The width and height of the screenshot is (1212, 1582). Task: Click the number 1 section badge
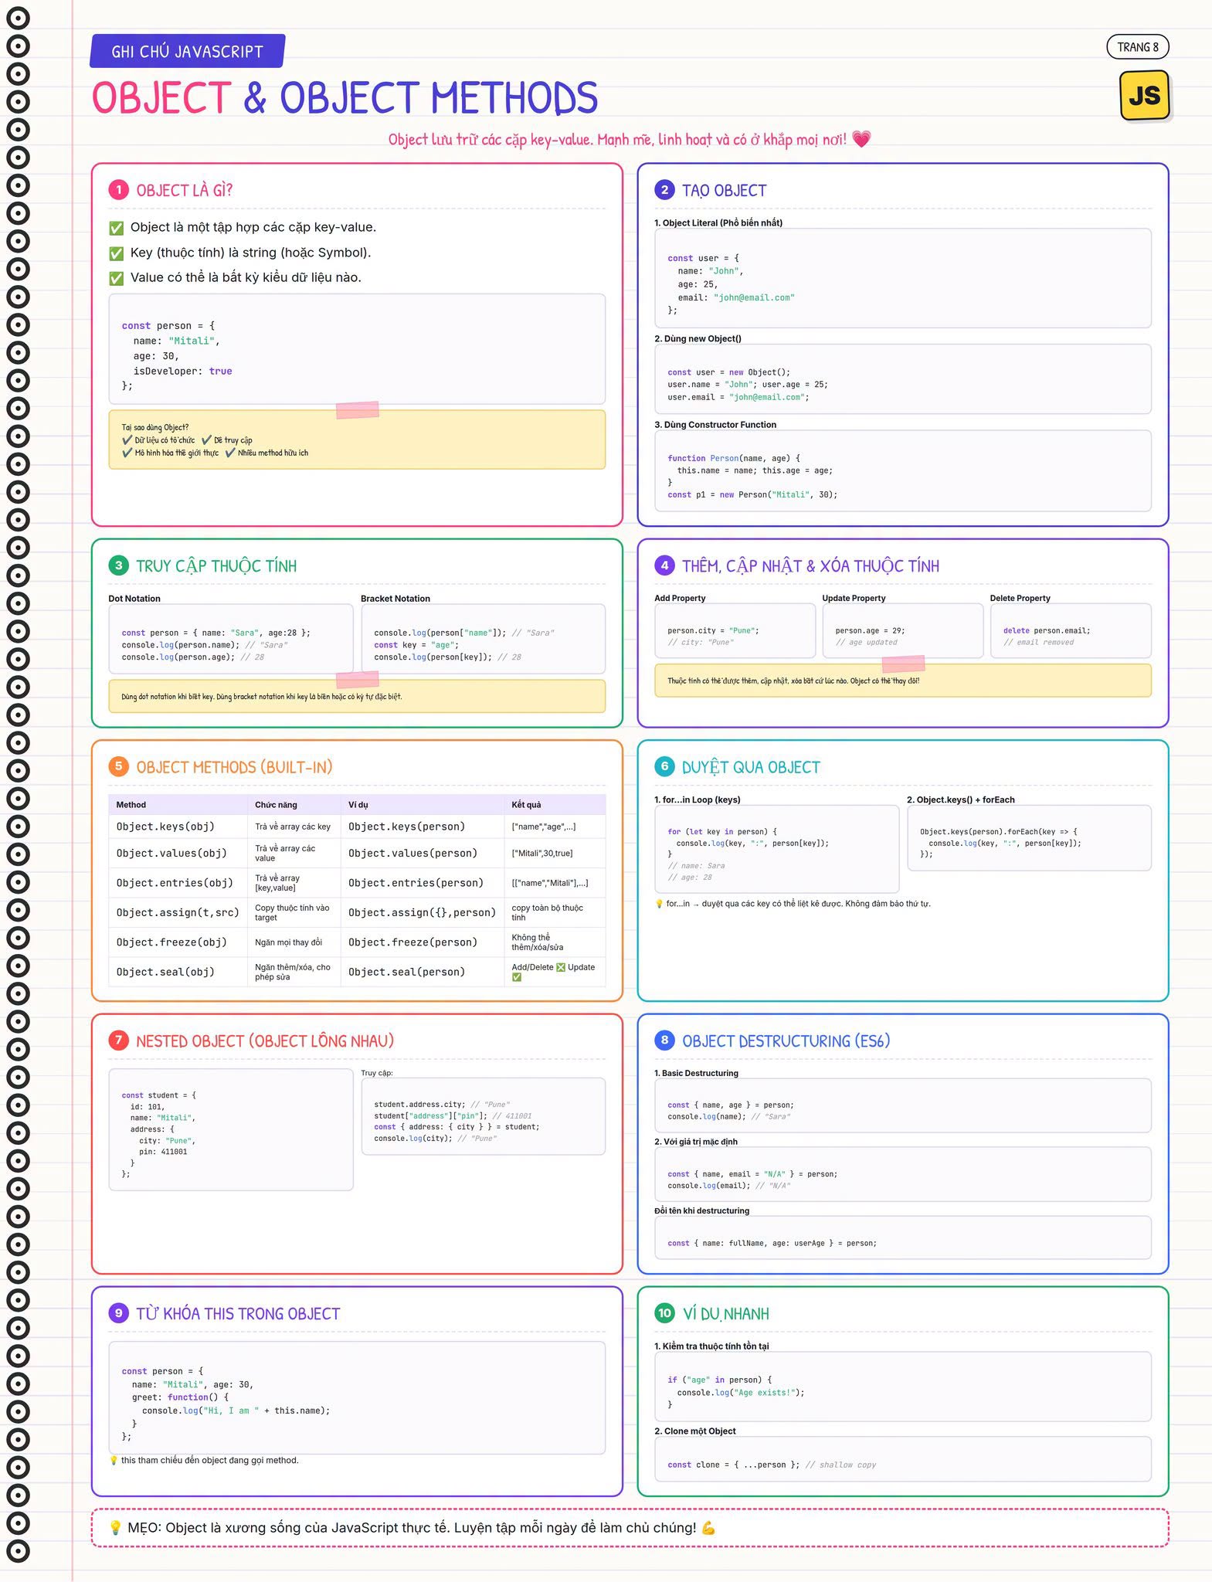pos(118,190)
